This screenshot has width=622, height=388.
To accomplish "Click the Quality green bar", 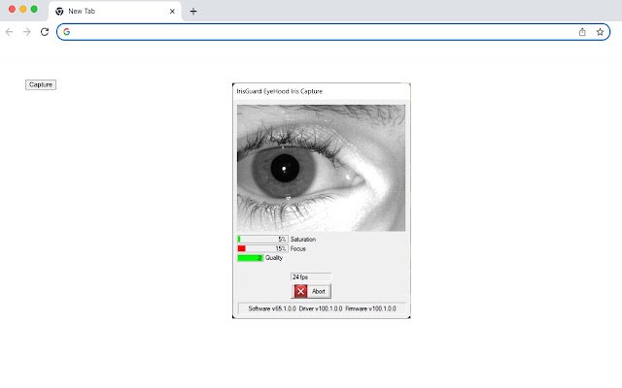I will 251,258.
